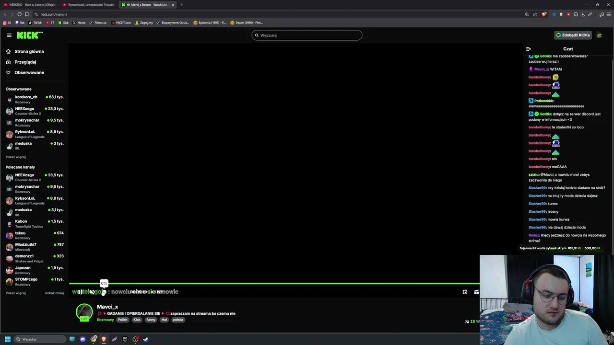Screen dimensions: 614x345
Task: Open NEEXcsgo under Obserwowane
Action: pyautogui.click(x=35, y=111)
